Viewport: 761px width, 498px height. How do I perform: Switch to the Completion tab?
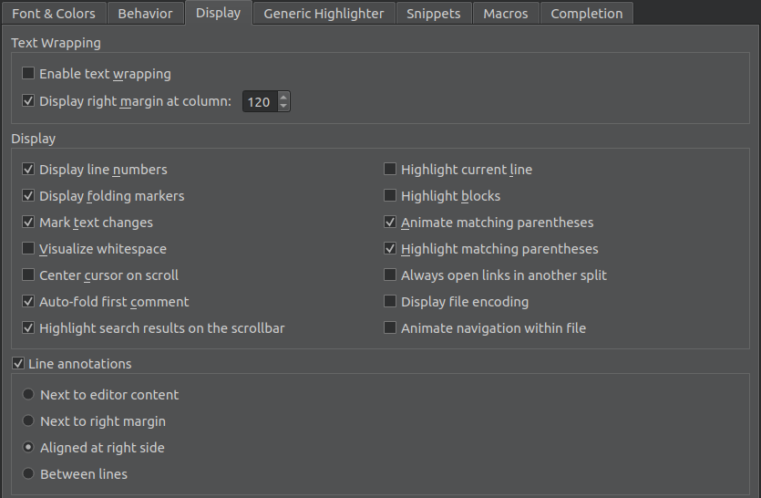point(586,14)
